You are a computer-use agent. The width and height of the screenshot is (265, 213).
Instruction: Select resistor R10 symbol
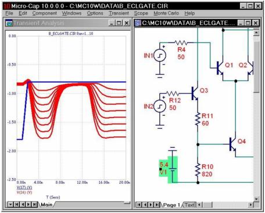(198, 170)
